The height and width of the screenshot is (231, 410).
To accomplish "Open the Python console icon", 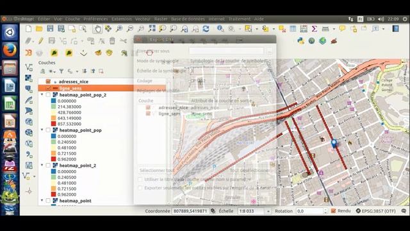I will pyautogui.click(x=300, y=41).
